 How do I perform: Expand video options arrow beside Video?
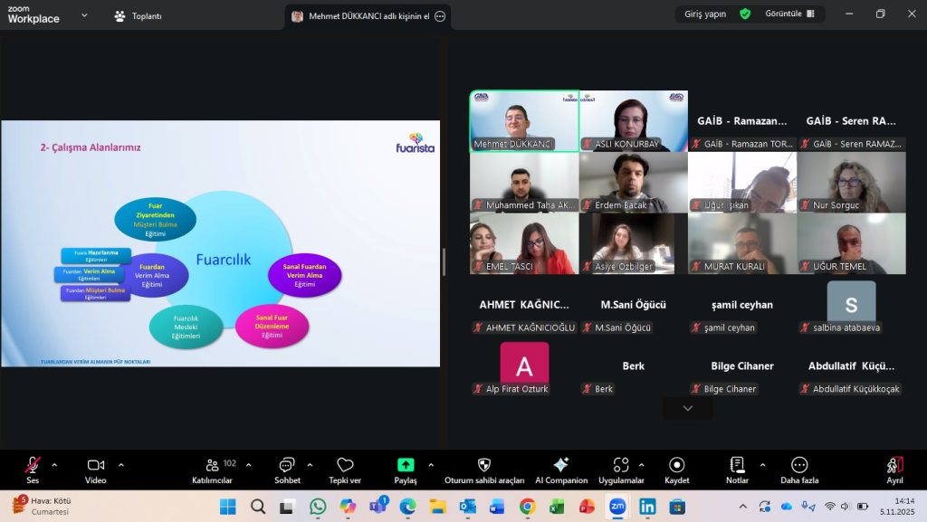121,465
